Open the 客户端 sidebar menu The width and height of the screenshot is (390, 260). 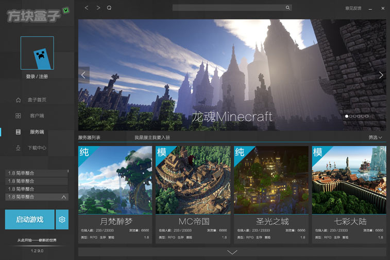pyautogui.click(x=37, y=116)
